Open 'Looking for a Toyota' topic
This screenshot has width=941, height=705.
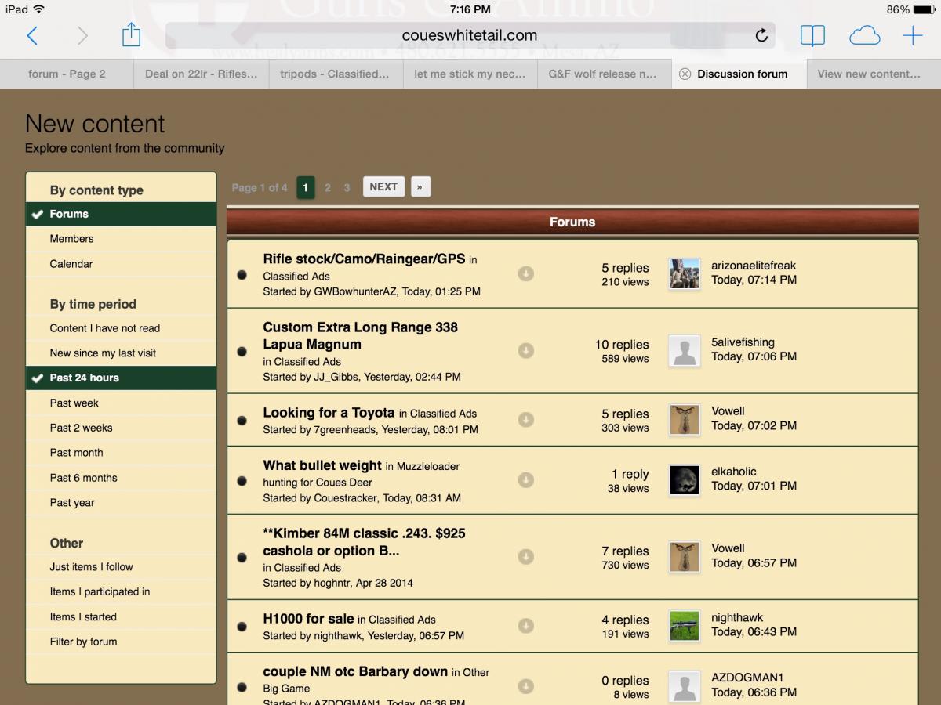click(x=329, y=413)
